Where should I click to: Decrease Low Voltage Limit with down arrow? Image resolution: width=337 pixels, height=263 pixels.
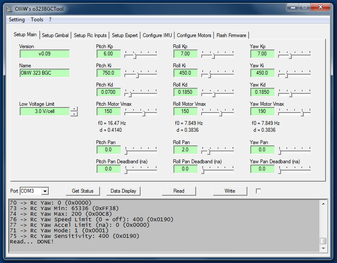click(74, 114)
